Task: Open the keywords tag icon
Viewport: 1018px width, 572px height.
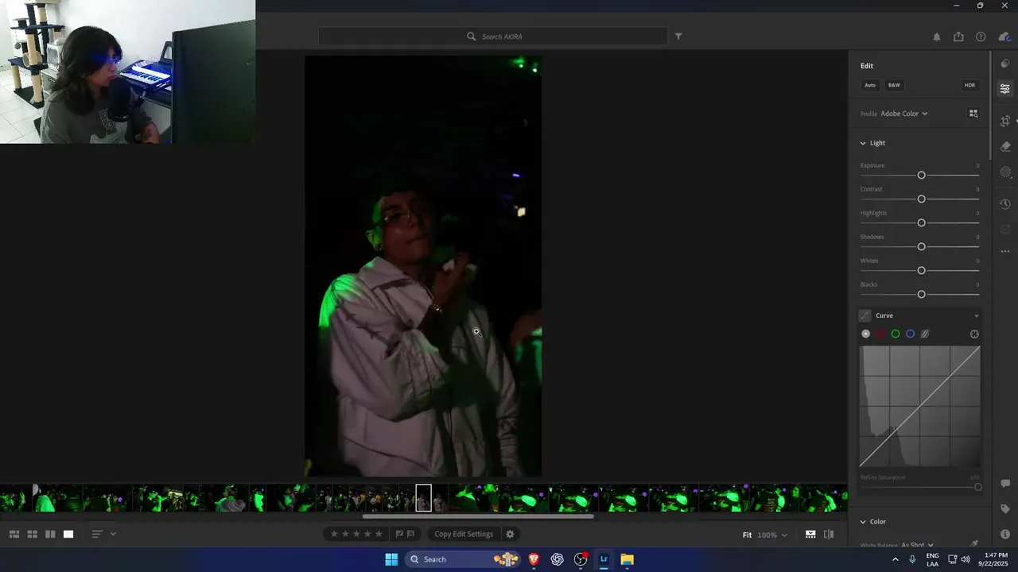Action: [x=1005, y=508]
